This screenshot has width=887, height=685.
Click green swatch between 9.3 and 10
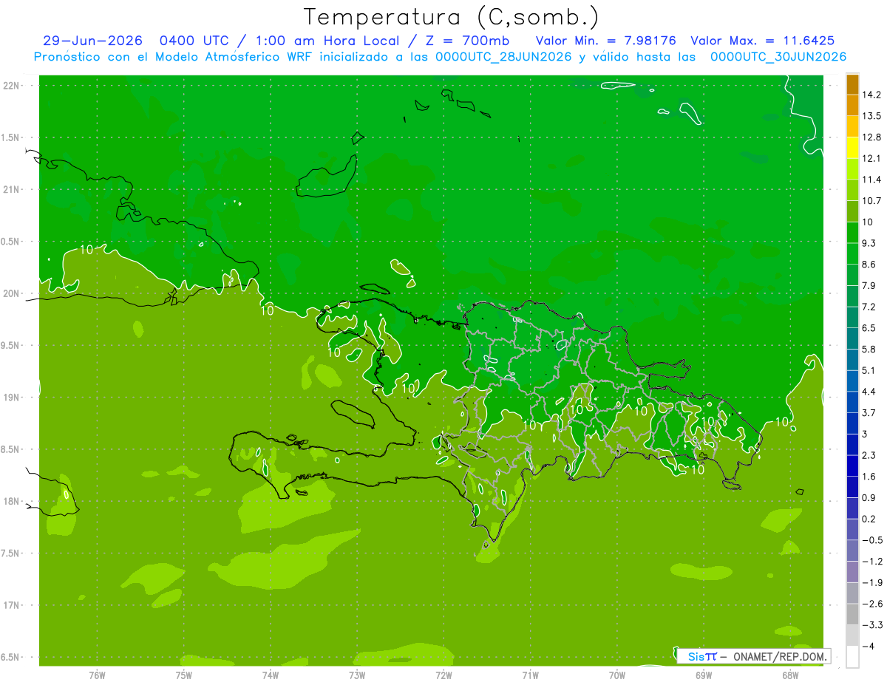(852, 233)
